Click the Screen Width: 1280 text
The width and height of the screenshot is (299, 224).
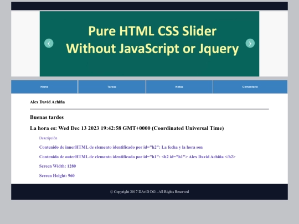[x=58, y=166]
